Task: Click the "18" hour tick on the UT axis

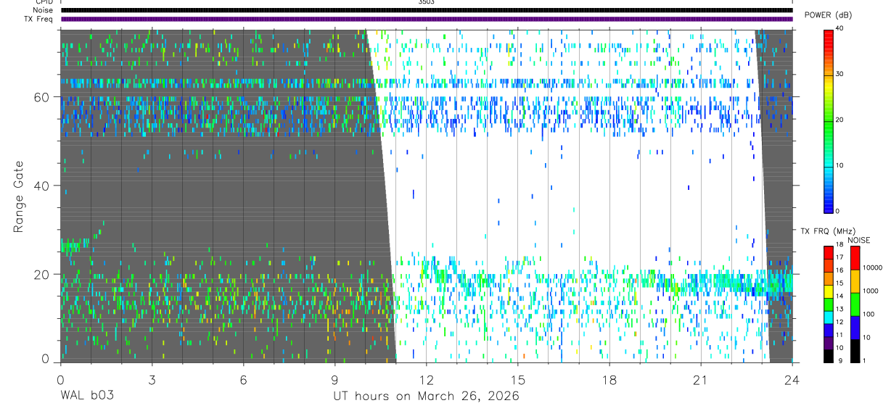Action: pos(609,380)
